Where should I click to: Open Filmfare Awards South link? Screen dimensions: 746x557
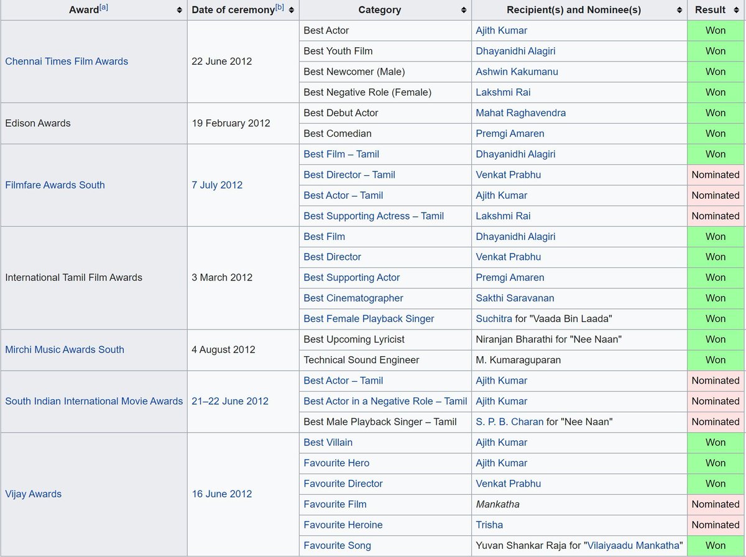(55, 185)
